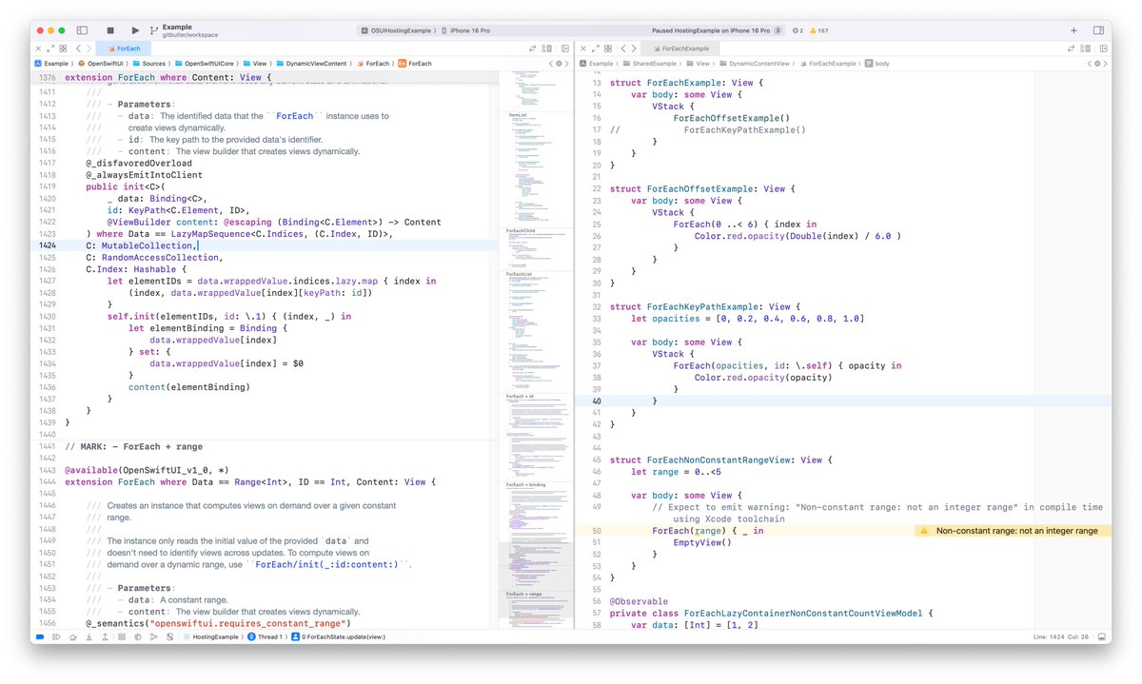Open Sources folder in left jump bar
1142x684 pixels.
148,63
